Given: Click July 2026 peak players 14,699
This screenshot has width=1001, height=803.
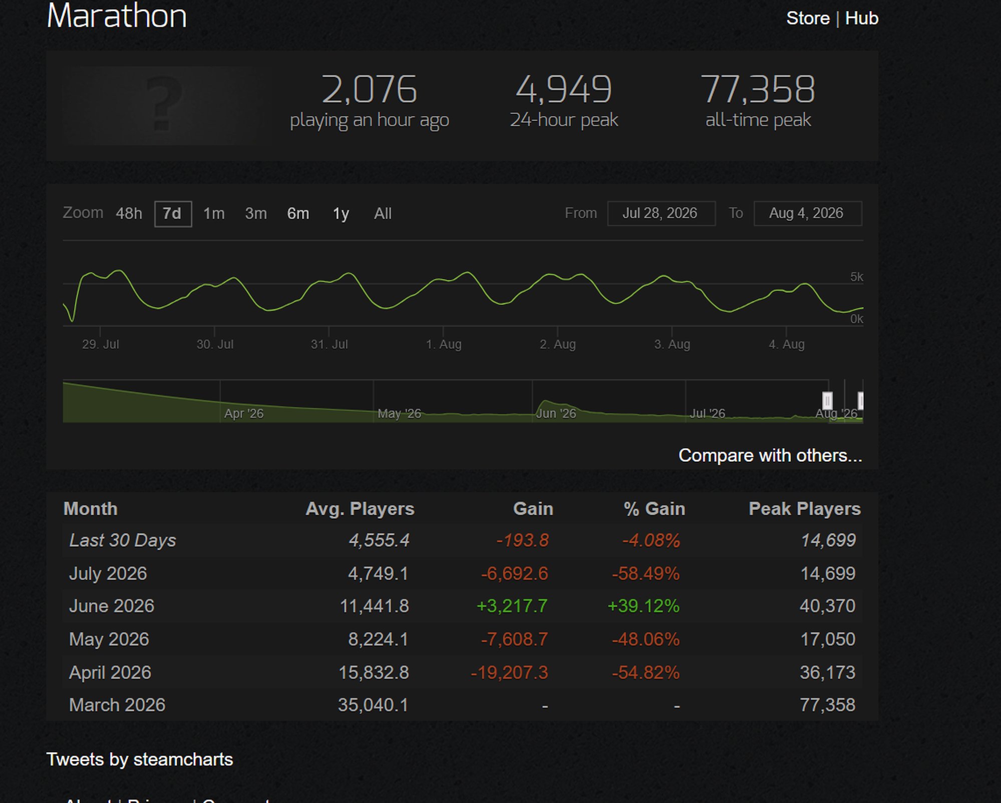Looking at the screenshot, I should coord(828,573).
